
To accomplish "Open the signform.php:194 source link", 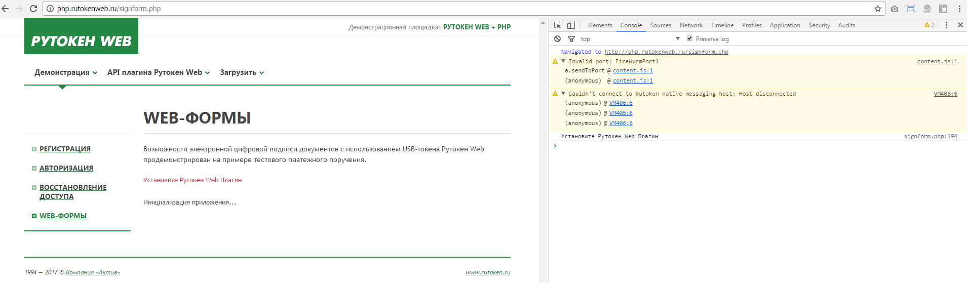I will 930,136.
